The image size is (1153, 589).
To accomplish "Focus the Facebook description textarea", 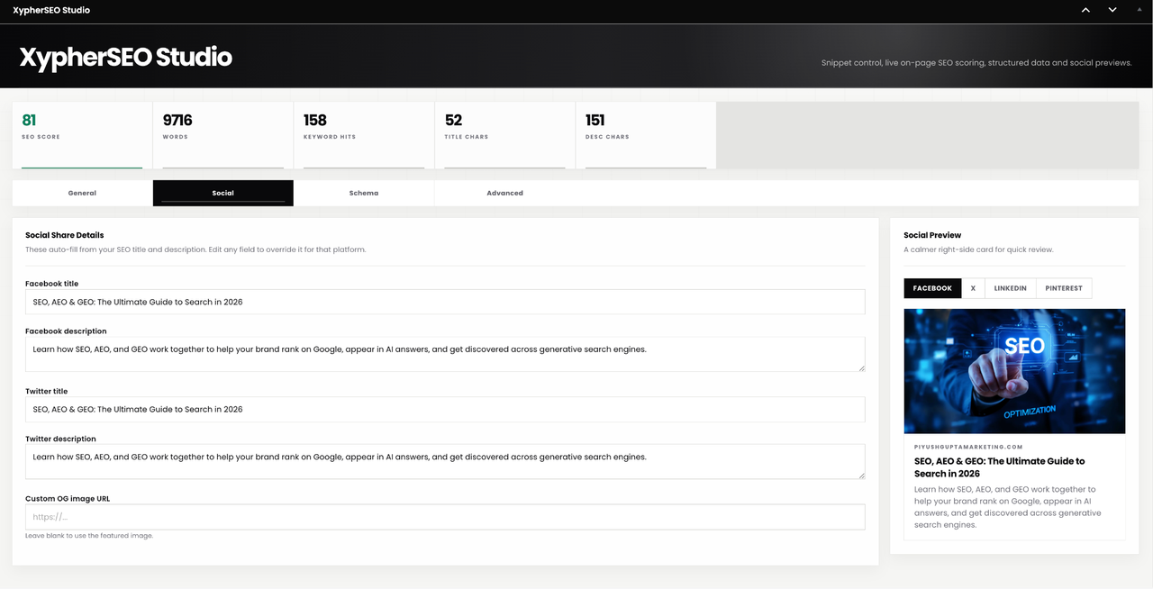I will click(x=445, y=354).
